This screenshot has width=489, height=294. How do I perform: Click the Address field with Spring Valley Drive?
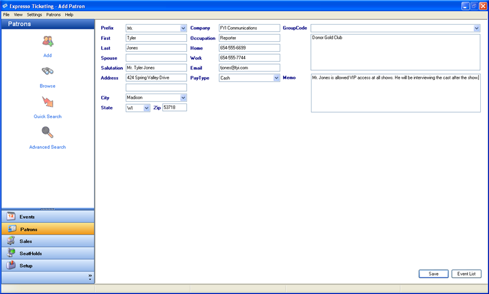(x=156, y=78)
